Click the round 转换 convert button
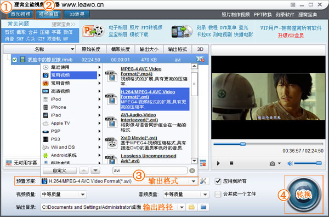Viewport: 329px width, 217px height. click(x=304, y=195)
